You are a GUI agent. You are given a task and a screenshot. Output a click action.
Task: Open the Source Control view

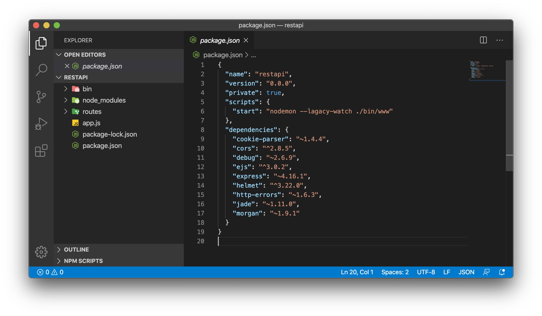41,97
